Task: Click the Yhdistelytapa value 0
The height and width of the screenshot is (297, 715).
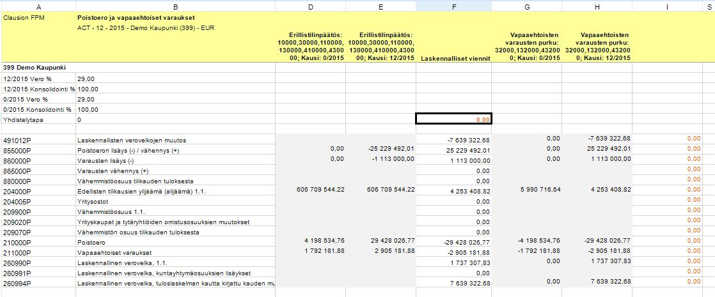Action: [x=79, y=120]
